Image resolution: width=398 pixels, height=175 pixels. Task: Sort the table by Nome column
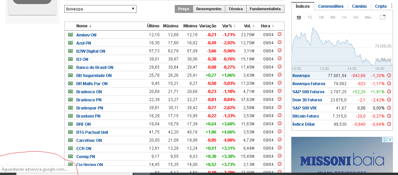click(84, 26)
